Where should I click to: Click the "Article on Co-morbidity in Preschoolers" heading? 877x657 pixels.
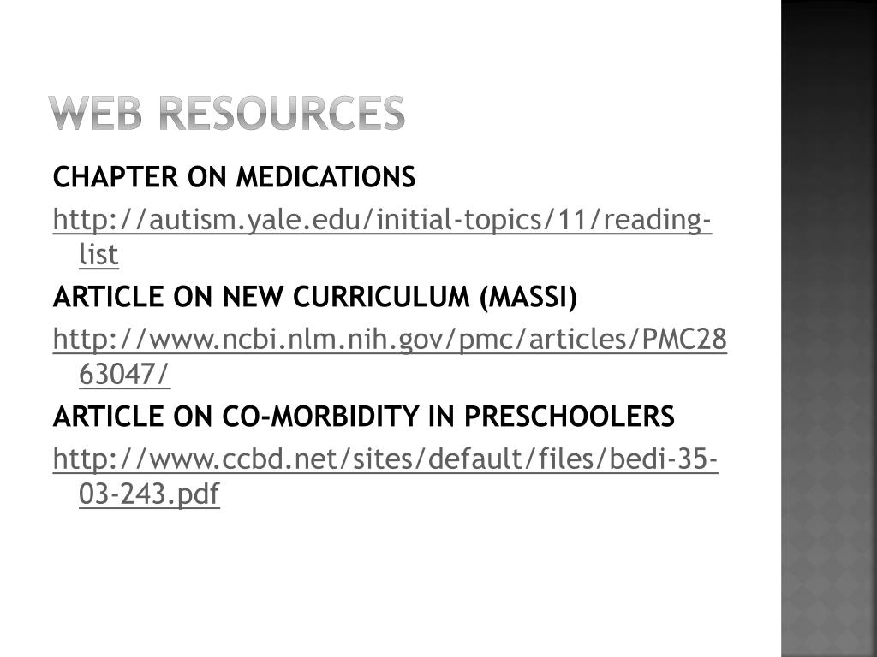pos(363,417)
